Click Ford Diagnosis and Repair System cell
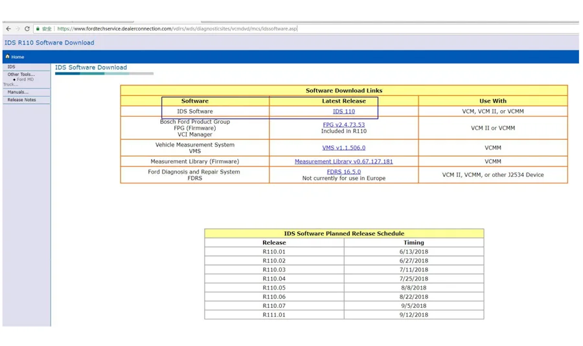583x346 pixels. [x=195, y=175]
